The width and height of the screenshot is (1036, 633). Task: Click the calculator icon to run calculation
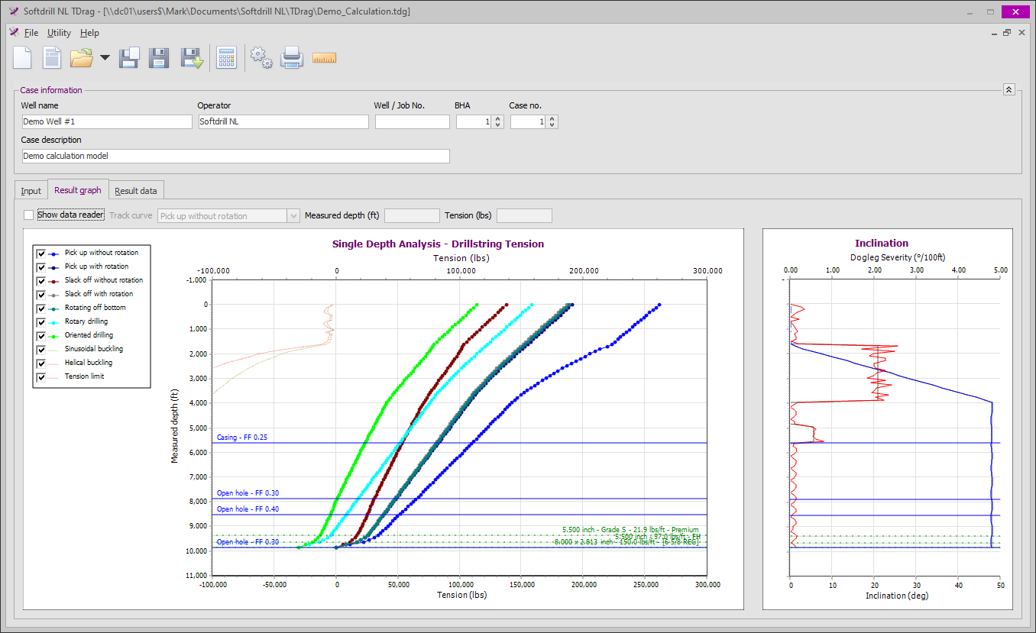(x=227, y=58)
